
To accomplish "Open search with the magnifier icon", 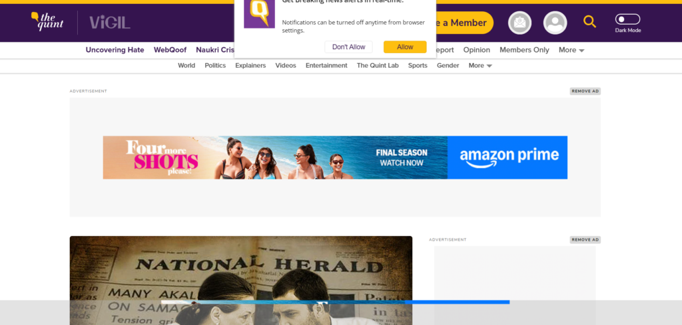I will [589, 21].
